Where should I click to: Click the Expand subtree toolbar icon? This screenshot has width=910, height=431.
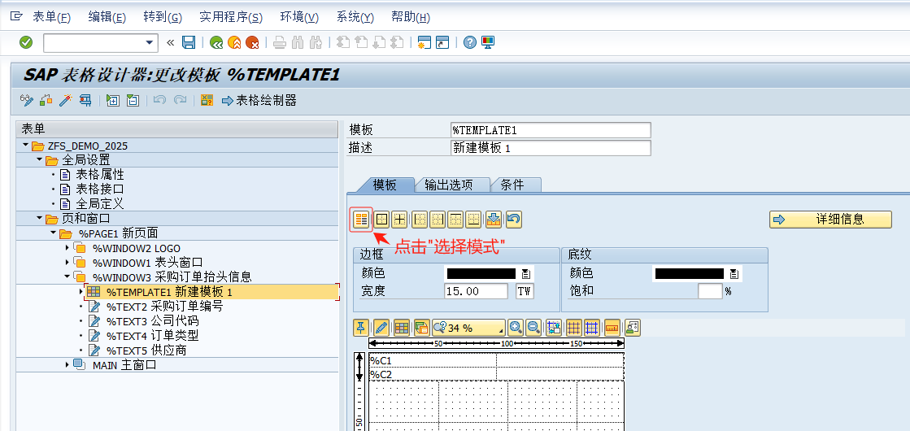[112, 100]
